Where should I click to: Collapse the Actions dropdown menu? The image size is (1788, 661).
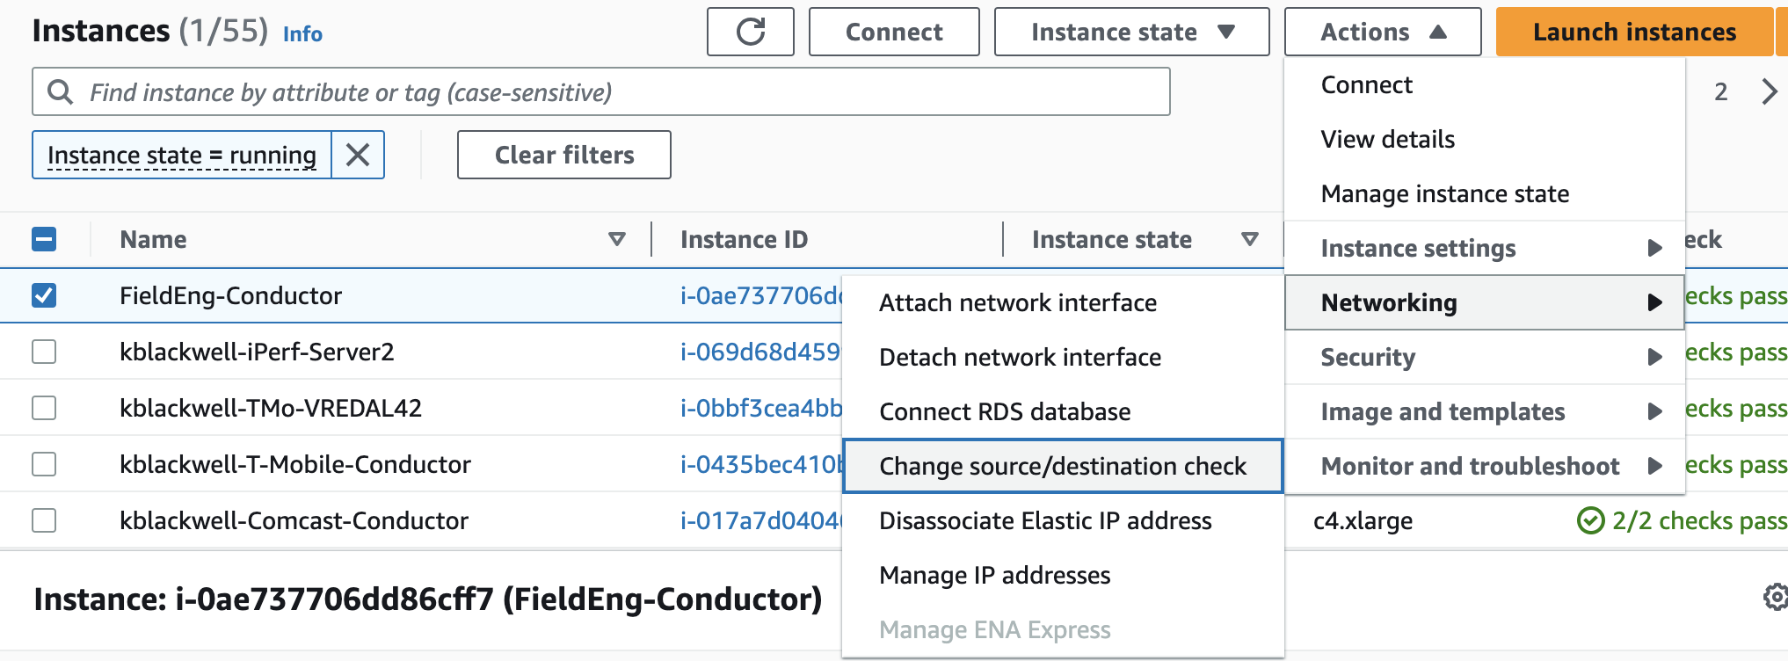(x=1383, y=33)
